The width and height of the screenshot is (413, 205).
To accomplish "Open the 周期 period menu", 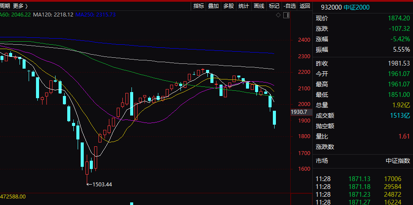I will [5, 6].
